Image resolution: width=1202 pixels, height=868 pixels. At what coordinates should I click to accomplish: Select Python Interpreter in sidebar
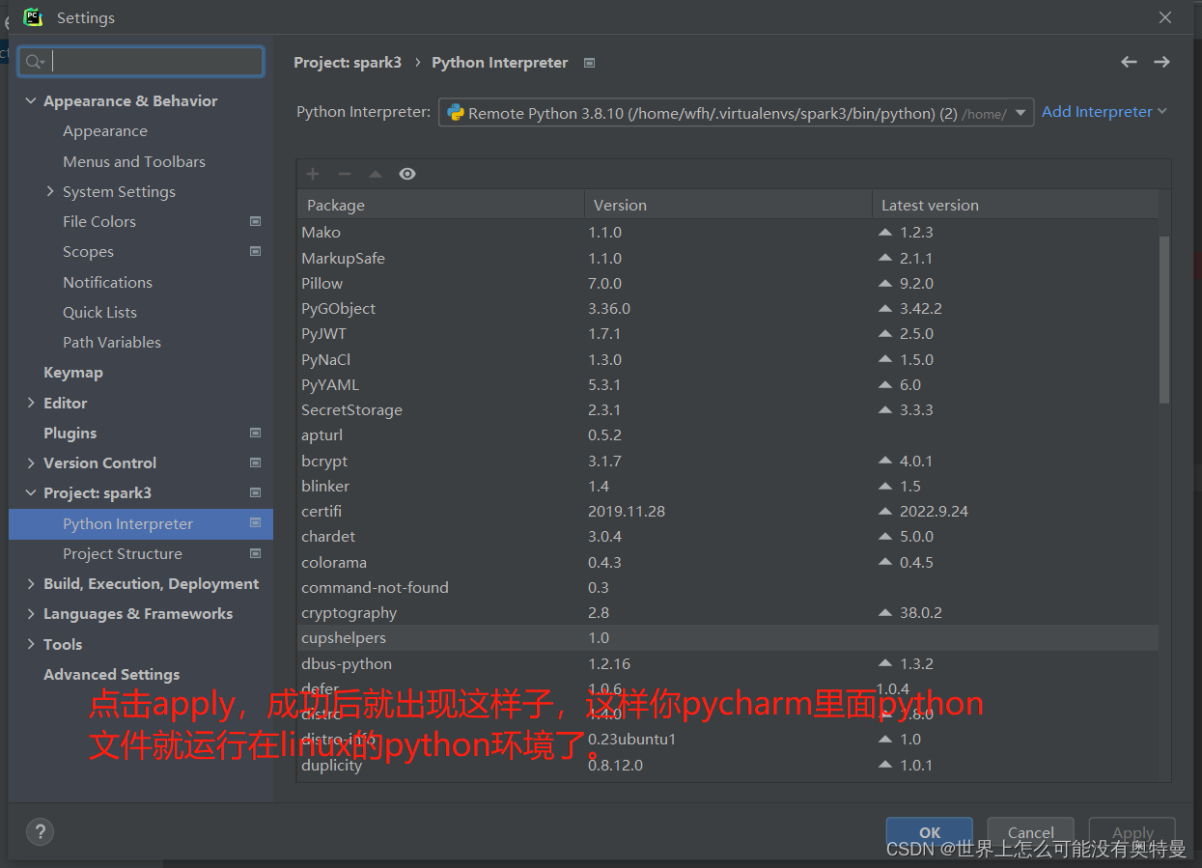click(x=141, y=523)
